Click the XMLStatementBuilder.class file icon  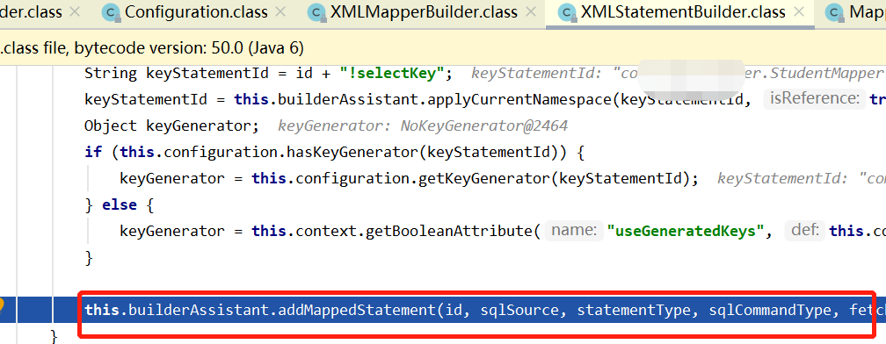click(567, 12)
